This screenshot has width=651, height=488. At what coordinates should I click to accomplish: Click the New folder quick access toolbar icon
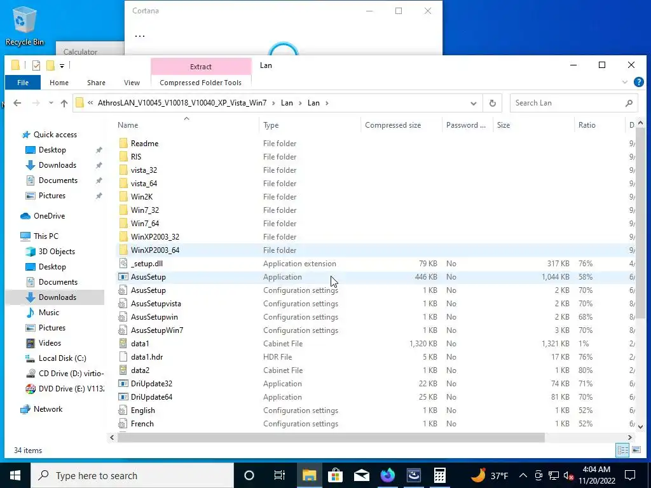[x=50, y=65]
